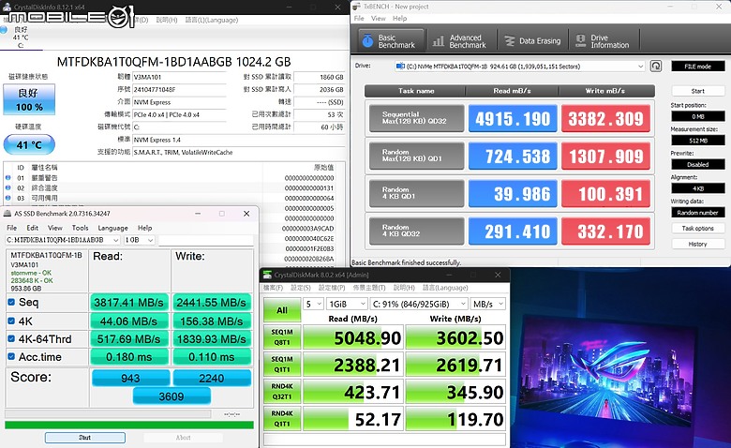Click TxBENCH Start button
The width and height of the screenshot is (731, 448).
click(x=698, y=91)
